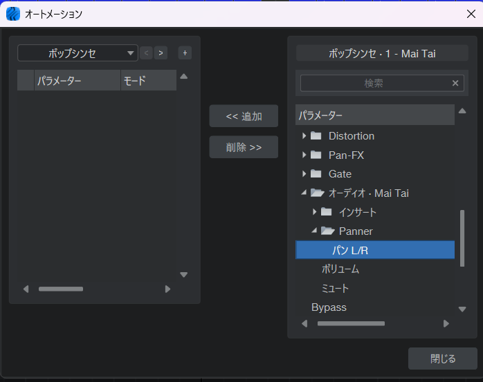The image size is (483, 382).
Task: Open the ポップシンセ track dropdown
Action: click(x=78, y=53)
